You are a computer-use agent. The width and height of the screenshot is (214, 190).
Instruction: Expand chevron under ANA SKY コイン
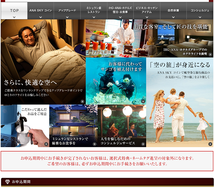40,17
